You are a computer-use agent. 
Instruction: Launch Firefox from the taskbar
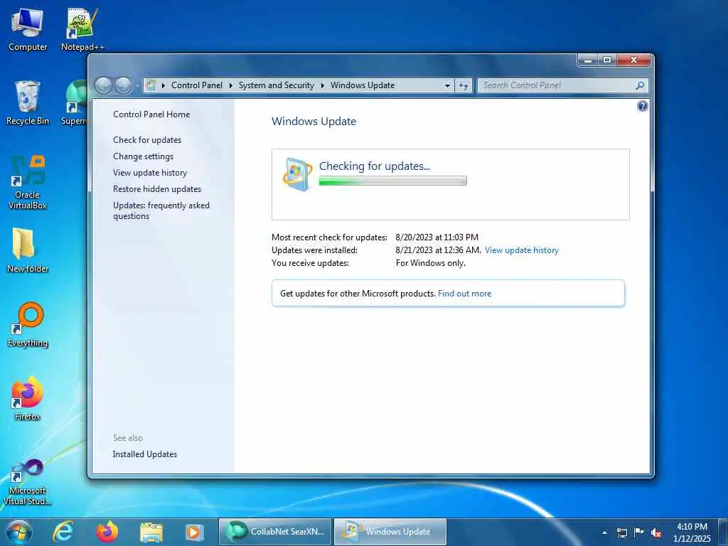pos(107,532)
